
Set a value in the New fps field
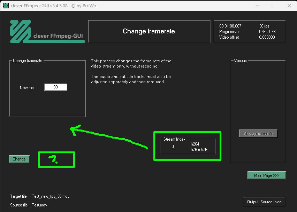pyautogui.click(x=55, y=87)
